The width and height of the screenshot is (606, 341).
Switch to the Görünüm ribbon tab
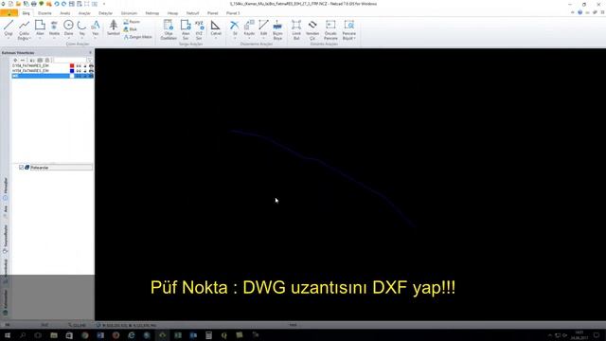129,13
